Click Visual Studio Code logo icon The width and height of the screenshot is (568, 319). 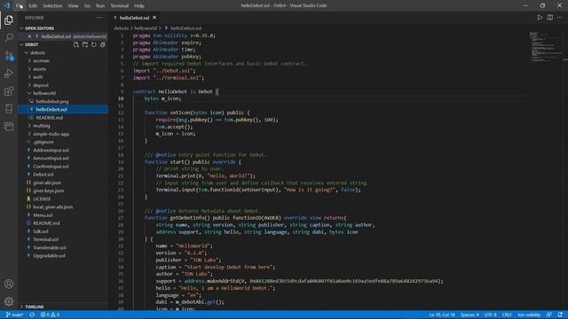tap(6, 5)
